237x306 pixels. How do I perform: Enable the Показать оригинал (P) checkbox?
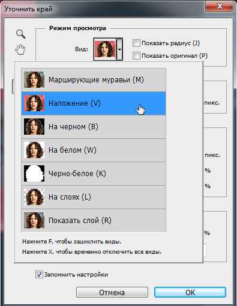(x=136, y=55)
